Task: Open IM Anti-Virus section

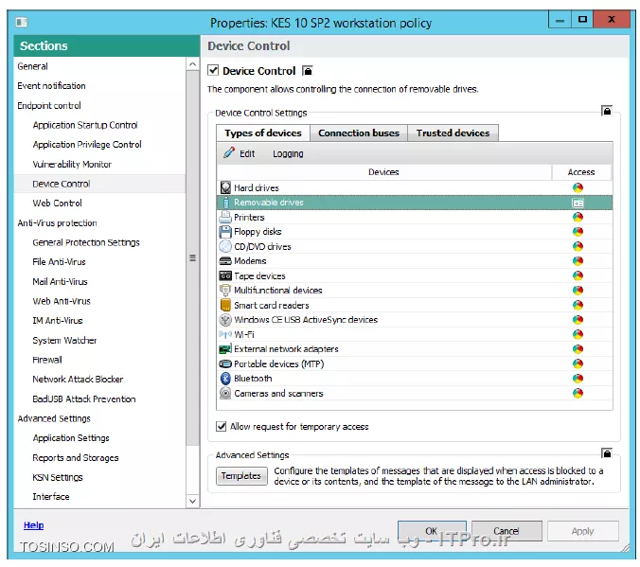Action: pos(58,321)
